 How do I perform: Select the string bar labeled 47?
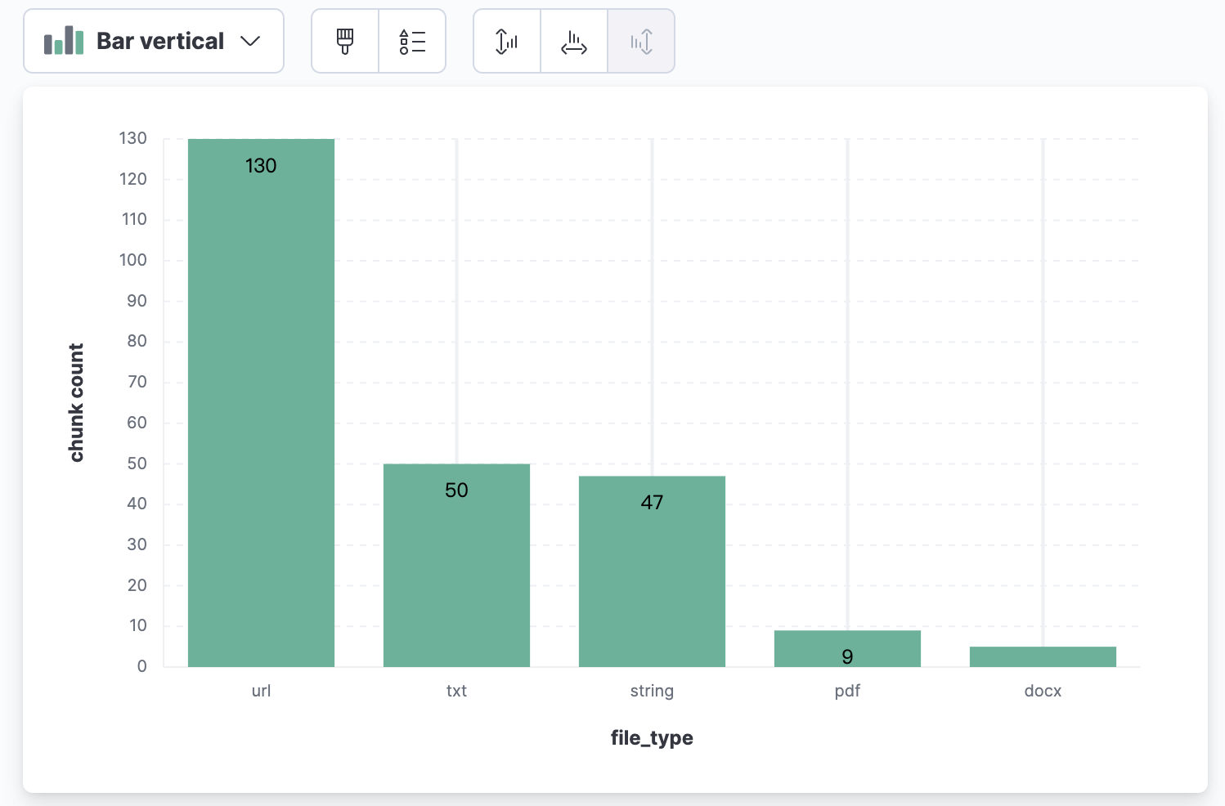pos(652,571)
